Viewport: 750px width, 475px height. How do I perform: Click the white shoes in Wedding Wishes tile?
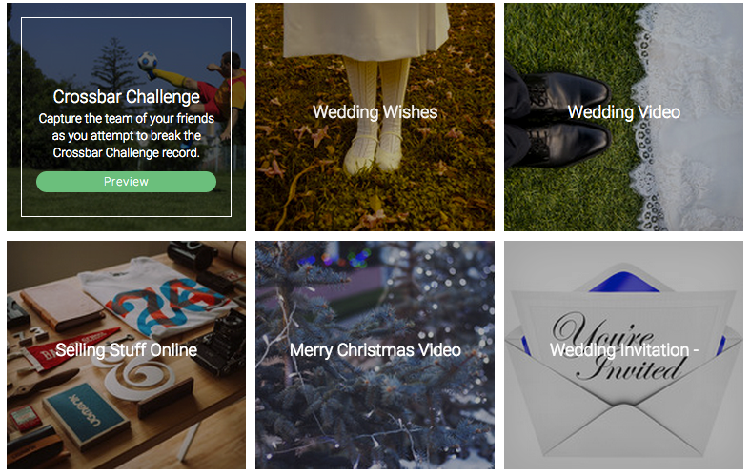pyautogui.click(x=373, y=154)
